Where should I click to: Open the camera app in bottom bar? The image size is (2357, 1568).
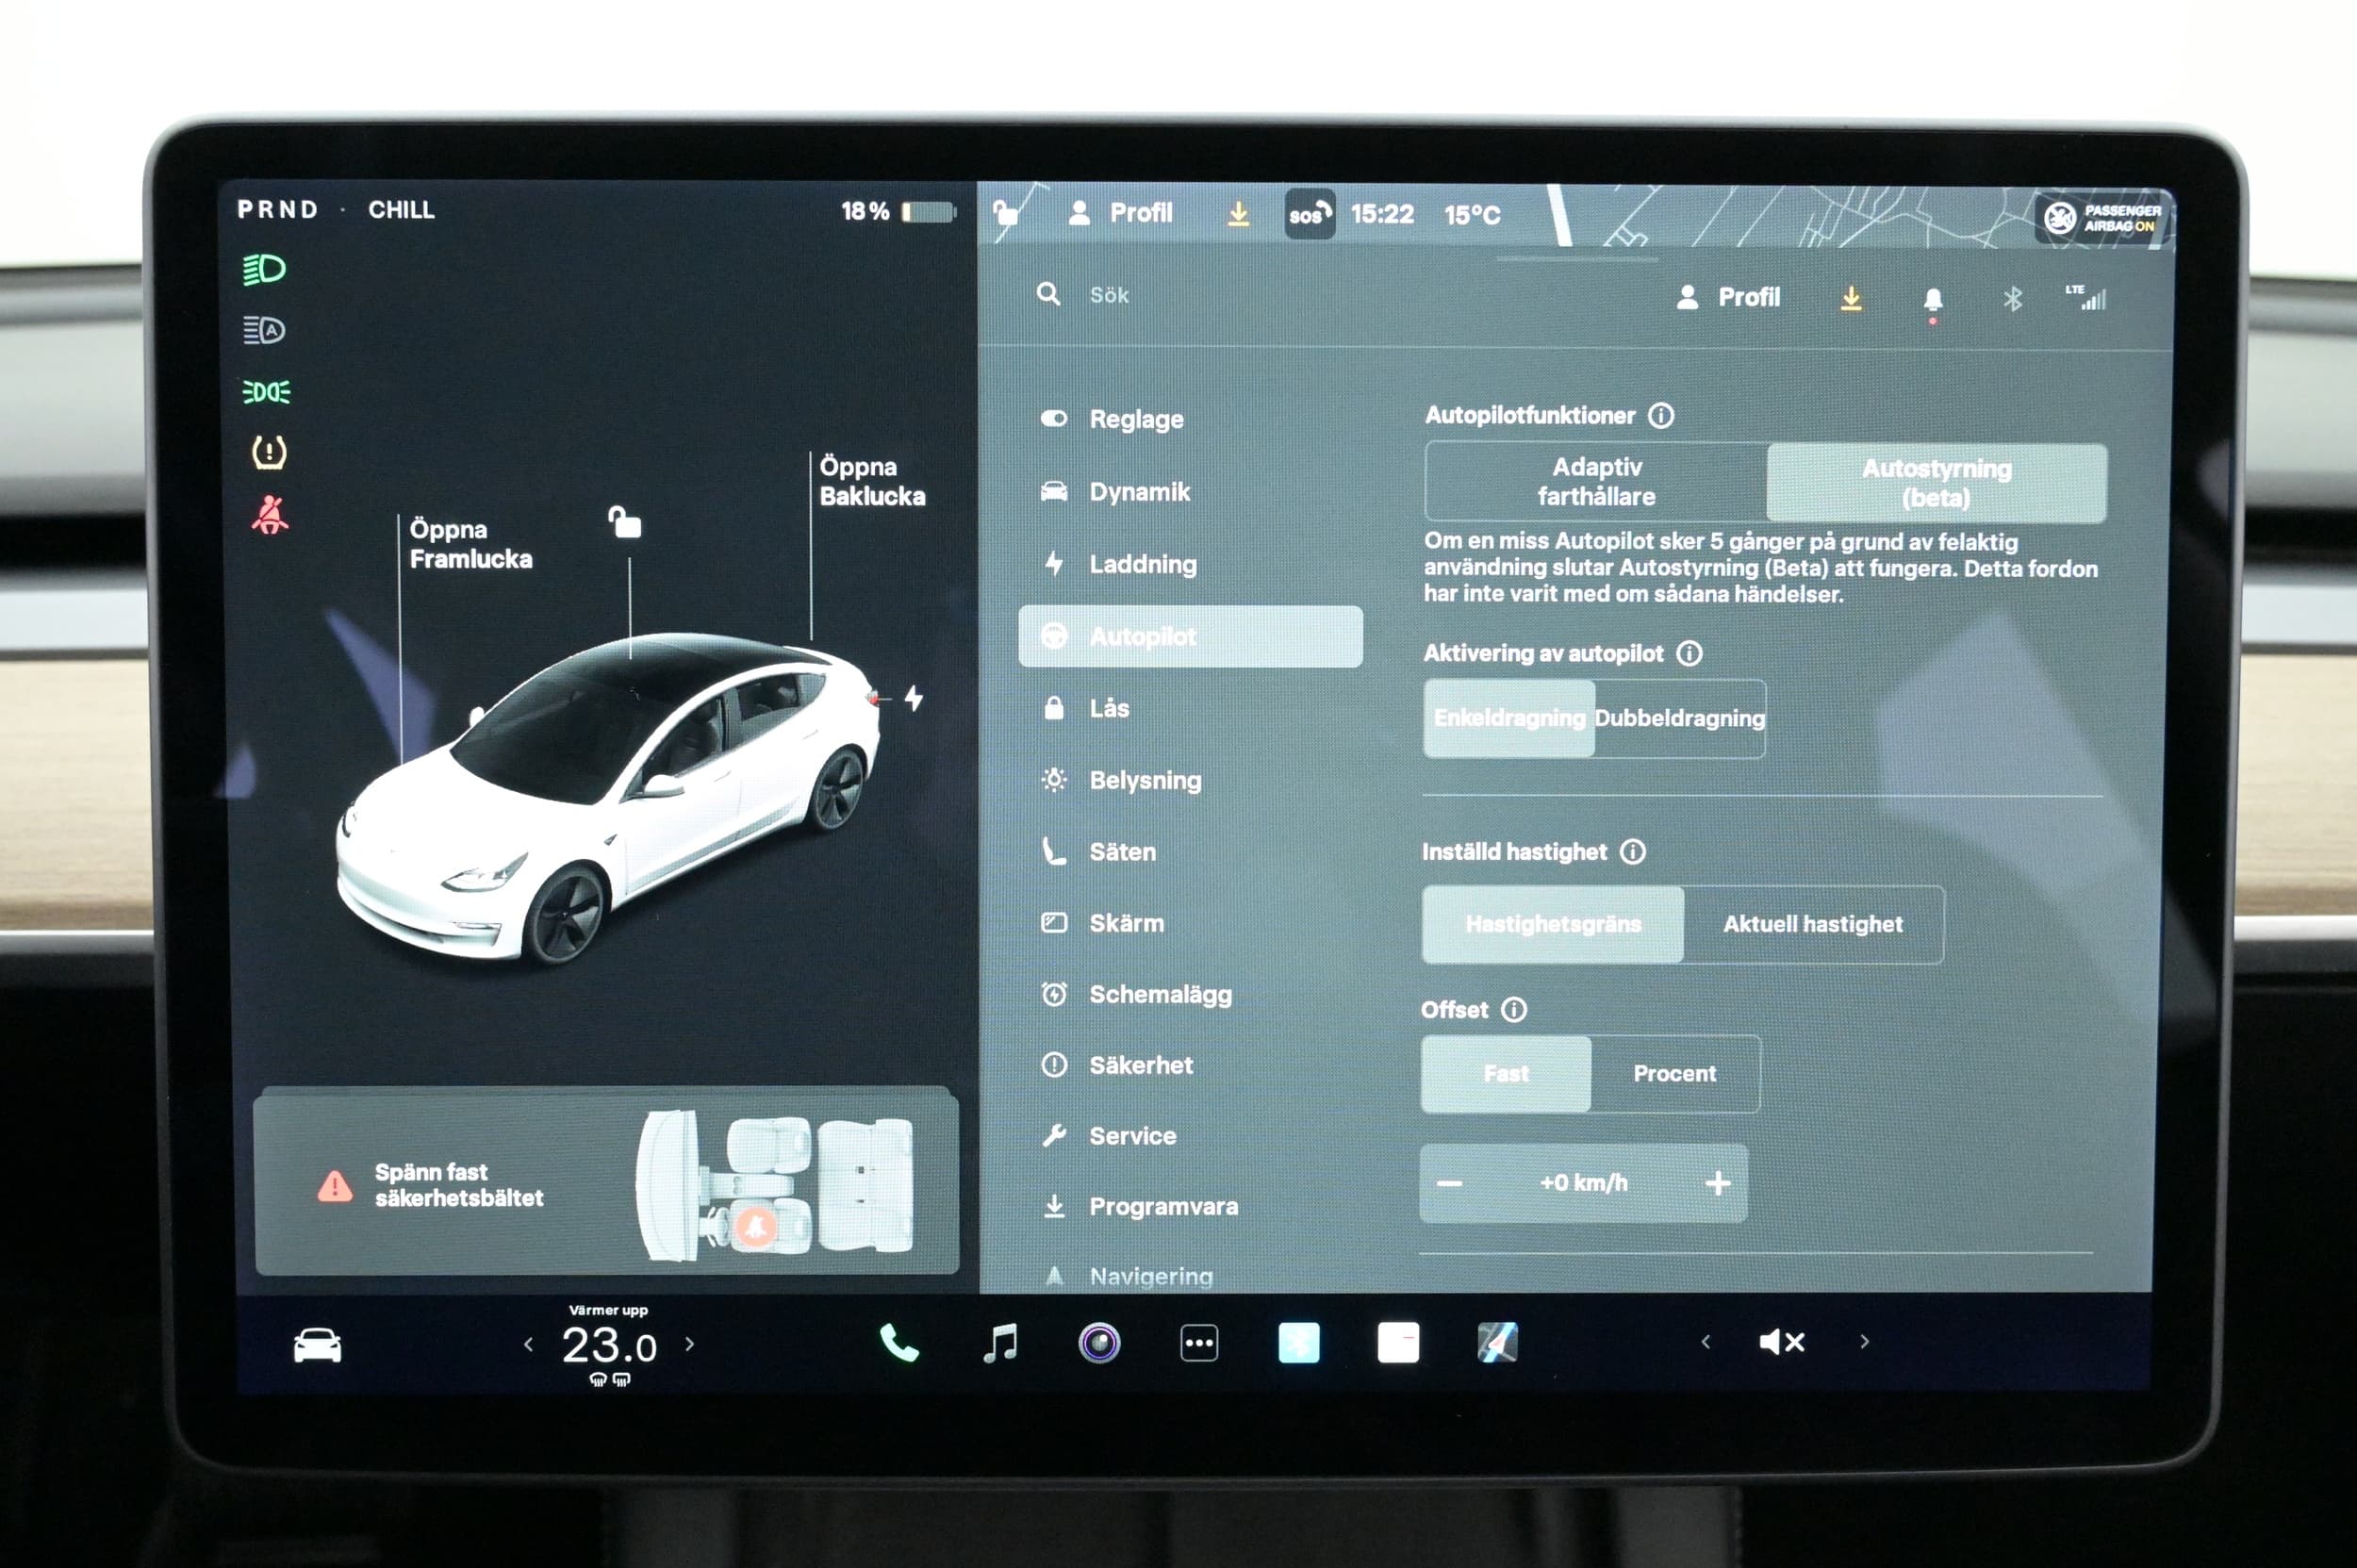pos(1099,1343)
